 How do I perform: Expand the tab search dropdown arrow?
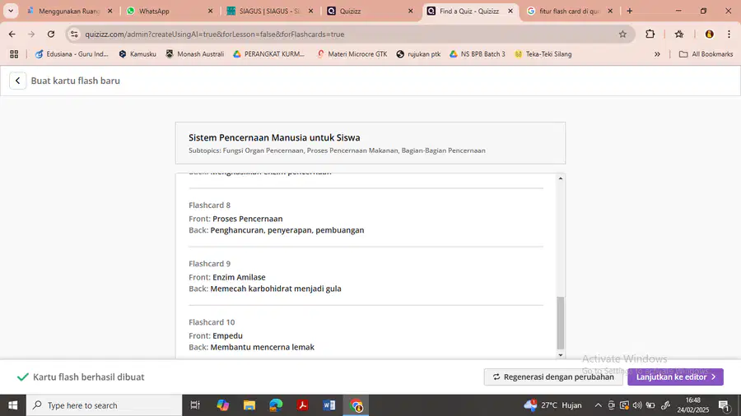pyautogui.click(x=11, y=11)
